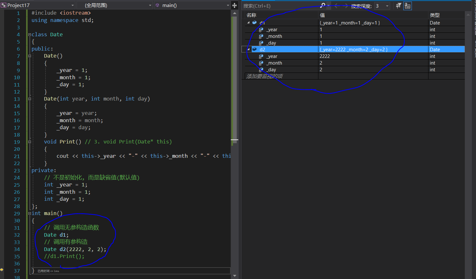Go to previous search result arrow

[336, 6]
